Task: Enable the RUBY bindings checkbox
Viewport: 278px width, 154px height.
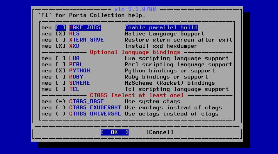Action: click(61, 77)
